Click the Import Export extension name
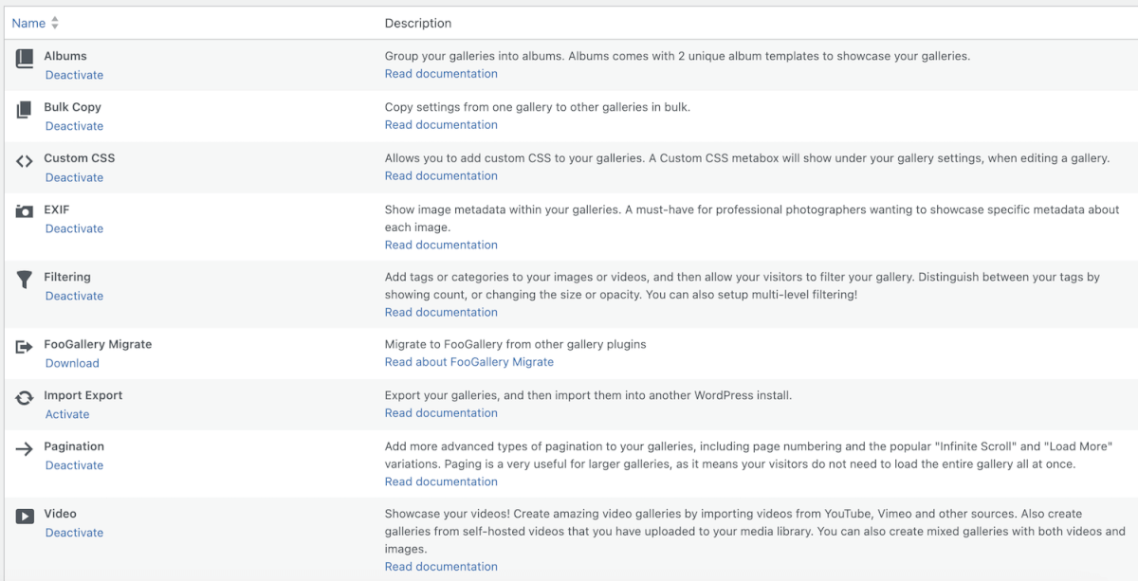The width and height of the screenshot is (1138, 581). [83, 395]
